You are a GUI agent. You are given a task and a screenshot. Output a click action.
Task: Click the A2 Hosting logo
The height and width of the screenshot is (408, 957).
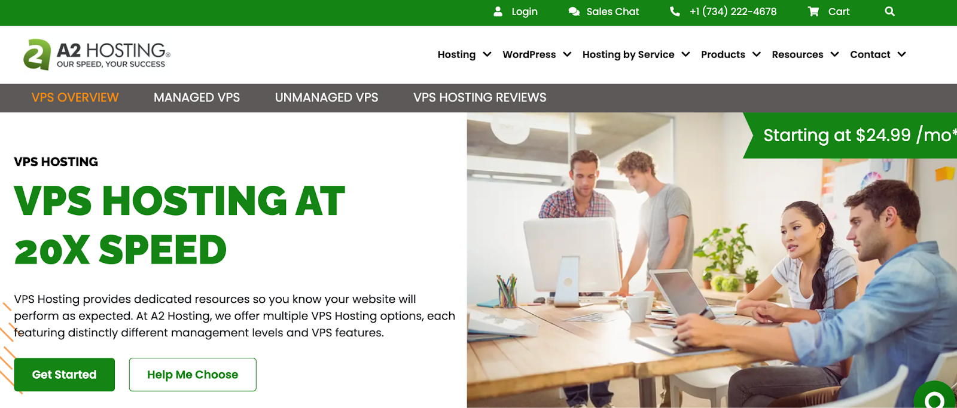click(97, 54)
